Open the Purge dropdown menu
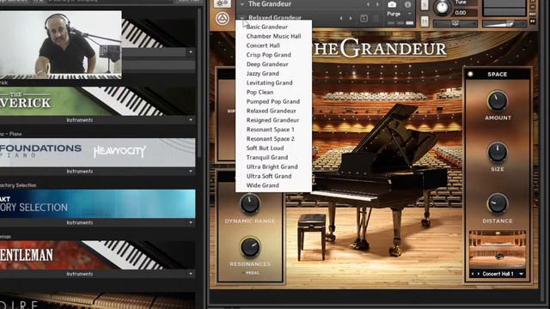This screenshot has width=550, height=309. click(x=399, y=14)
